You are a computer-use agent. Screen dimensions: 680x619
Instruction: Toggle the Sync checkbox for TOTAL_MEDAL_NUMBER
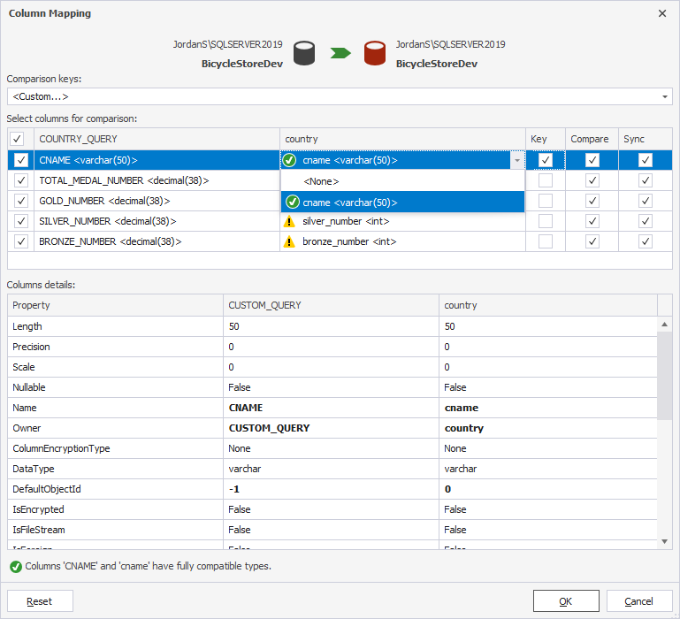646,180
